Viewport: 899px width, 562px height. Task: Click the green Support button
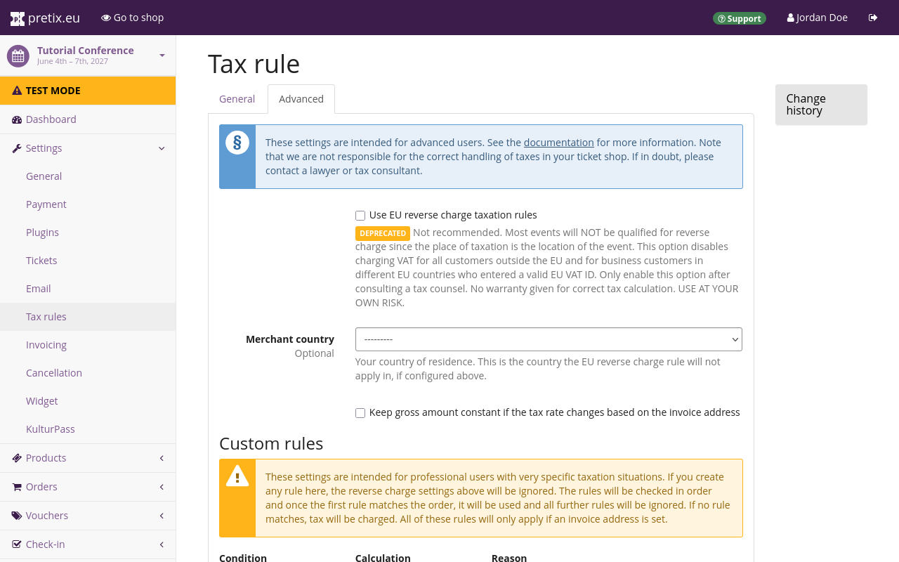pyautogui.click(x=740, y=18)
